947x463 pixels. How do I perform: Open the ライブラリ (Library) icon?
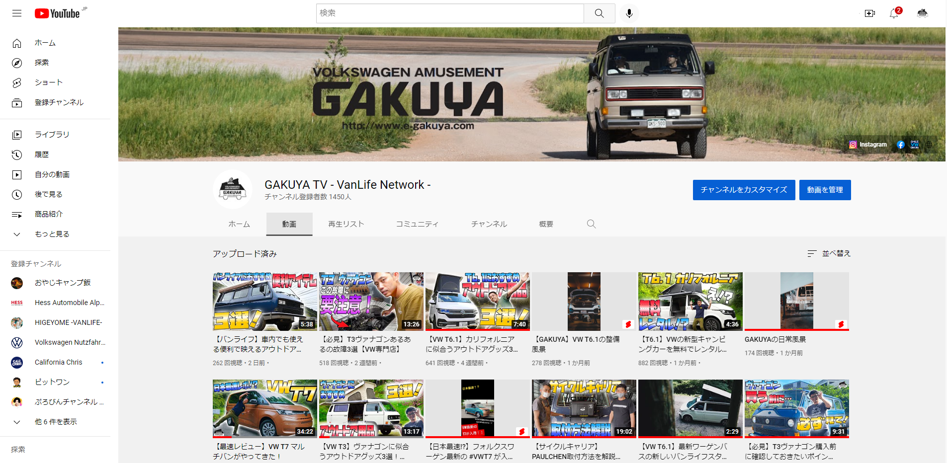click(x=17, y=134)
